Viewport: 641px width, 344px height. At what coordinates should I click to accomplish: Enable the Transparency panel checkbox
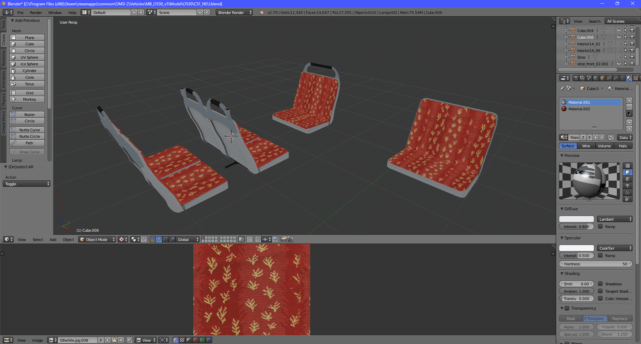pos(567,308)
